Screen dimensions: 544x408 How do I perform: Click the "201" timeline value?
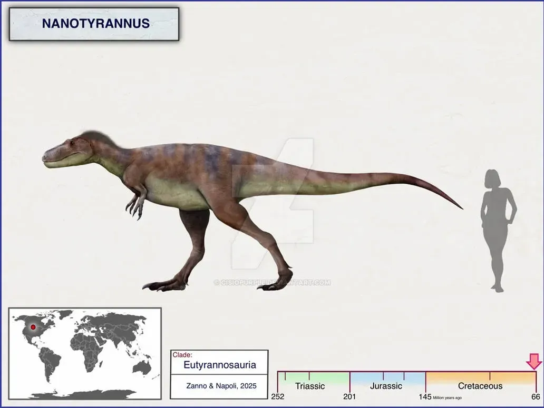(x=349, y=397)
